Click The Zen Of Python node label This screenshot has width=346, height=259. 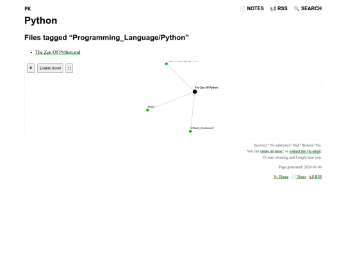(x=206, y=88)
